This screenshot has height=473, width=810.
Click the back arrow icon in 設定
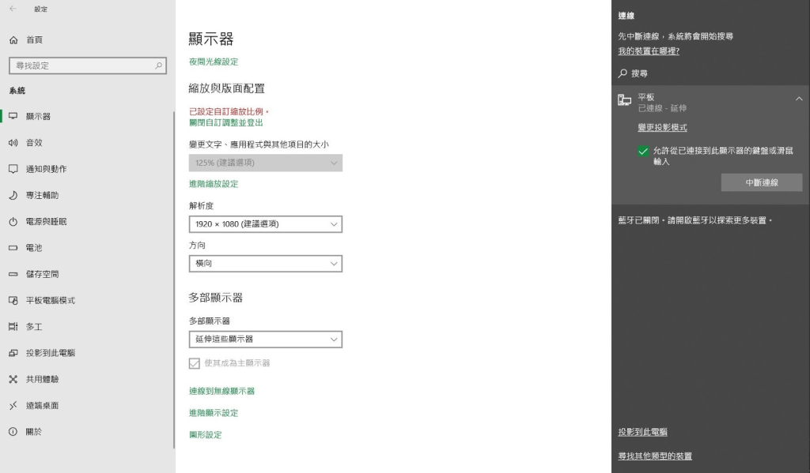(x=13, y=9)
